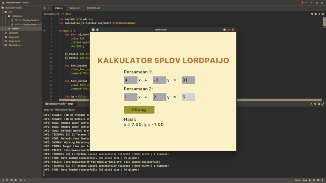
Task: Open the buffer search magnifier icon
Action: click(313, 14)
